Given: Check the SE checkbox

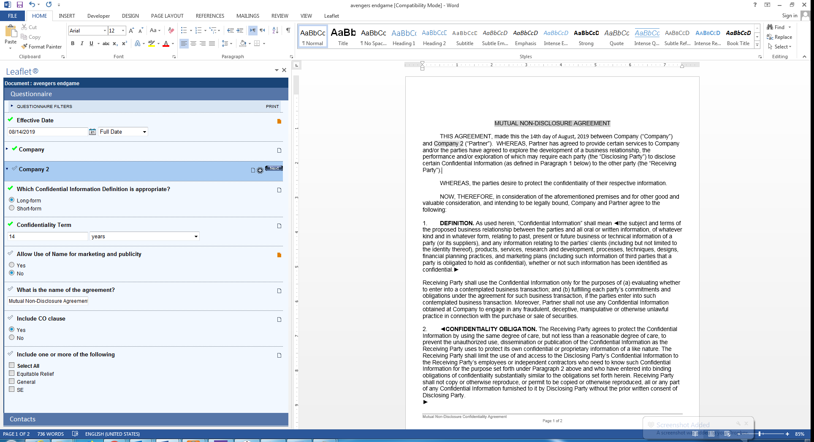Looking at the screenshot, I should pyautogui.click(x=12, y=389).
